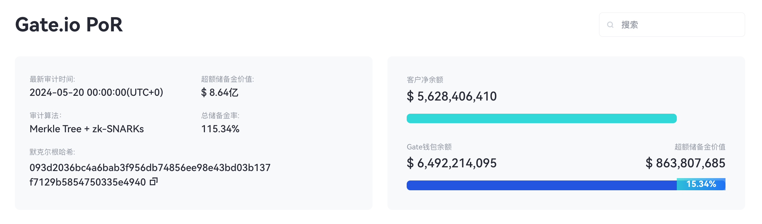This screenshot has height=224, width=762.
Task: Click the 15.34% excess reserve segment
Action: click(x=701, y=184)
